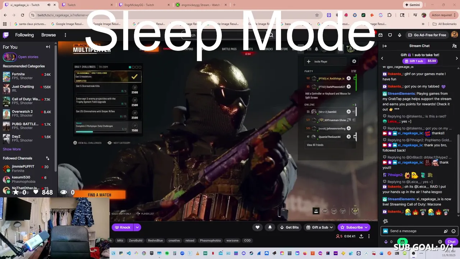Open Chrome media controls icon
Viewport: 460px width, 259px height.
click(415, 15)
